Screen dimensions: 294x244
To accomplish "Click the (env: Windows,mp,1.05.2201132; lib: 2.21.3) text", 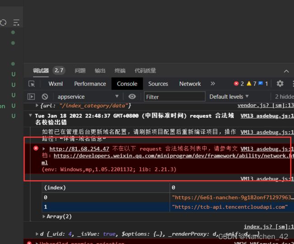I will 109,170.
